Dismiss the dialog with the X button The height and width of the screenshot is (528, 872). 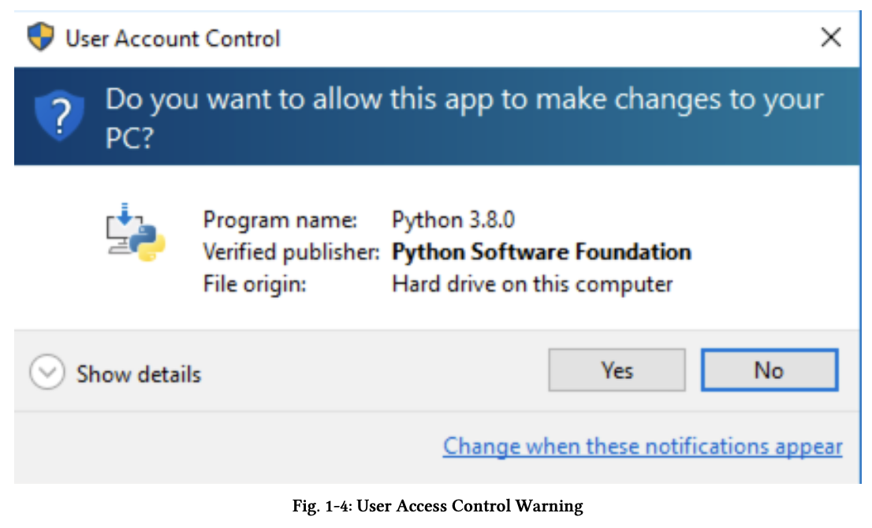point(830,37)
